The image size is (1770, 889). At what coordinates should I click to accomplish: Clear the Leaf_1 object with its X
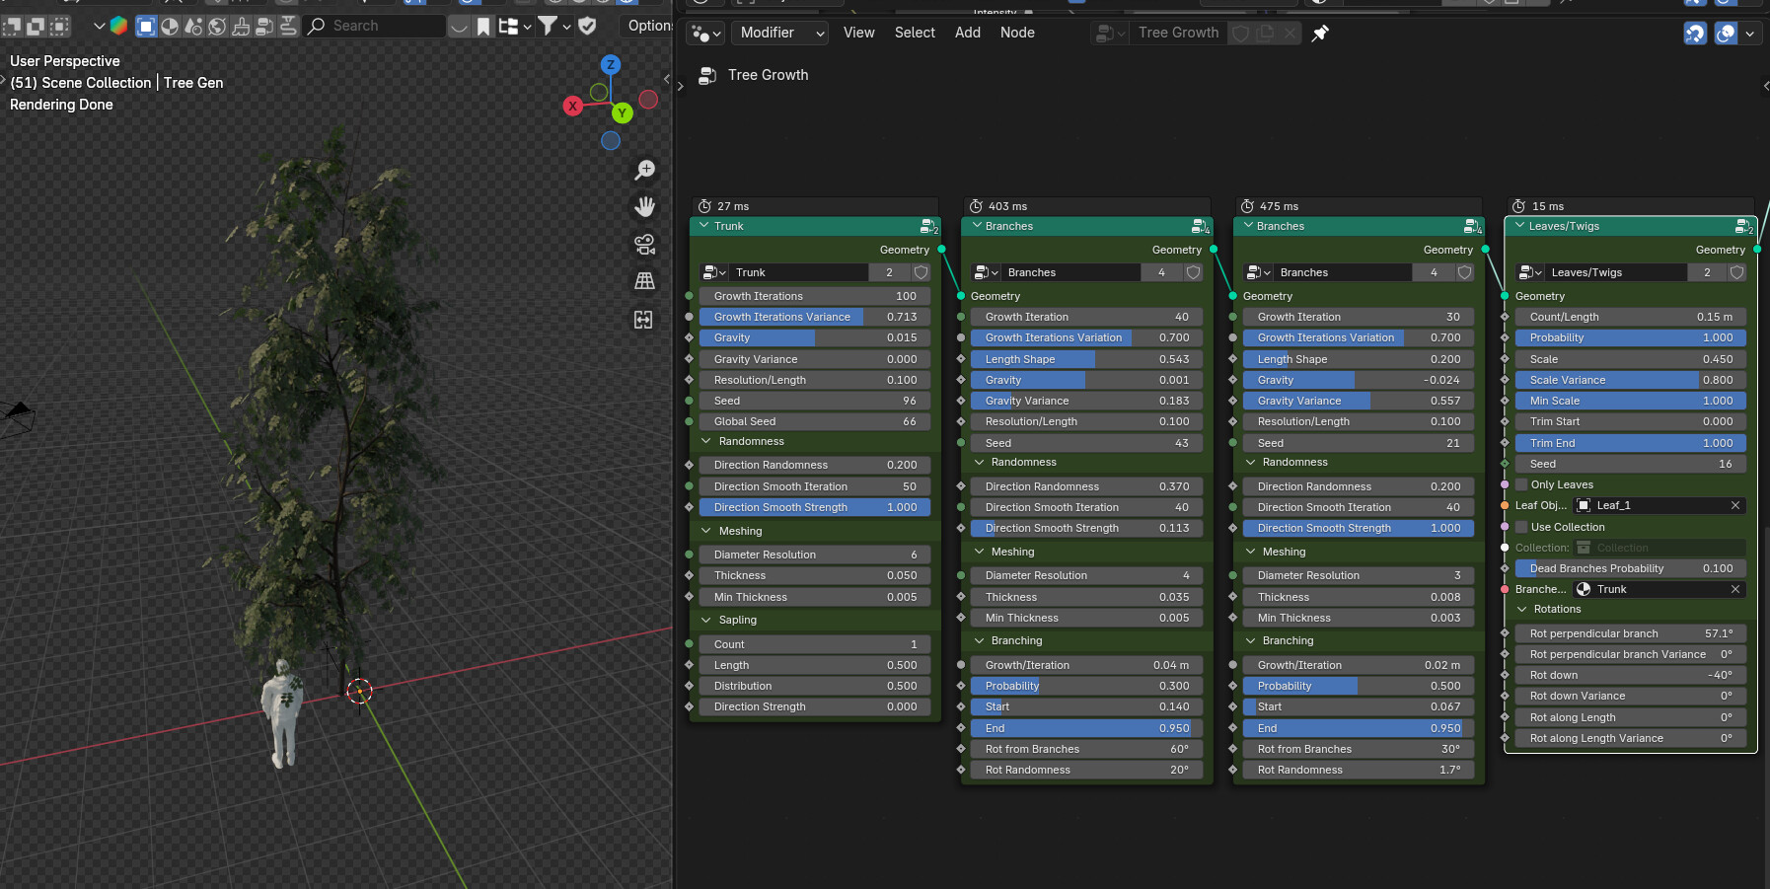(1735, 505)
